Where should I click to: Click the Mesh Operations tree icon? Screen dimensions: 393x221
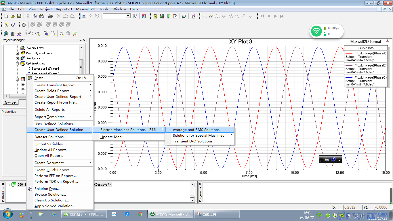point(23,53)
